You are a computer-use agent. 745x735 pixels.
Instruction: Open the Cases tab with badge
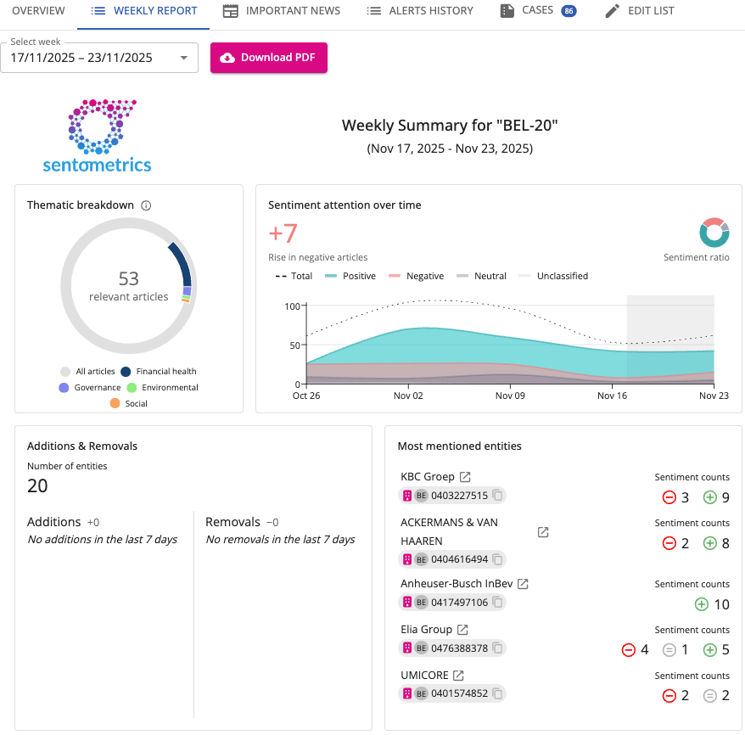(538, 11)
